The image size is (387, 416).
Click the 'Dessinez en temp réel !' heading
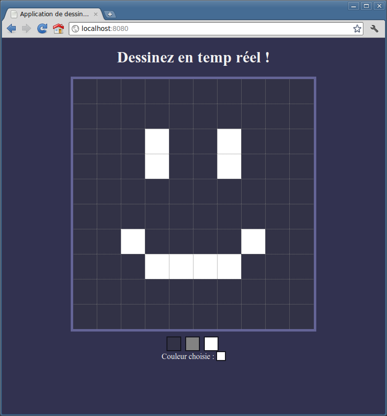pos(193,57)
